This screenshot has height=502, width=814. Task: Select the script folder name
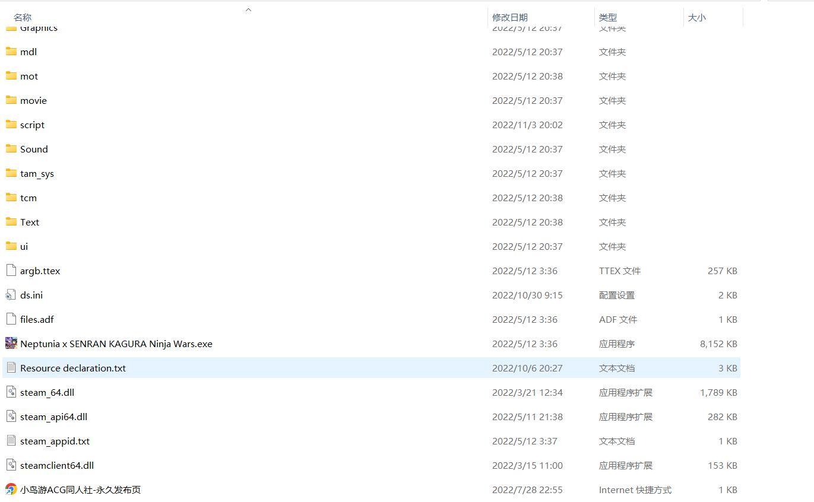click(x=32, y=125)
